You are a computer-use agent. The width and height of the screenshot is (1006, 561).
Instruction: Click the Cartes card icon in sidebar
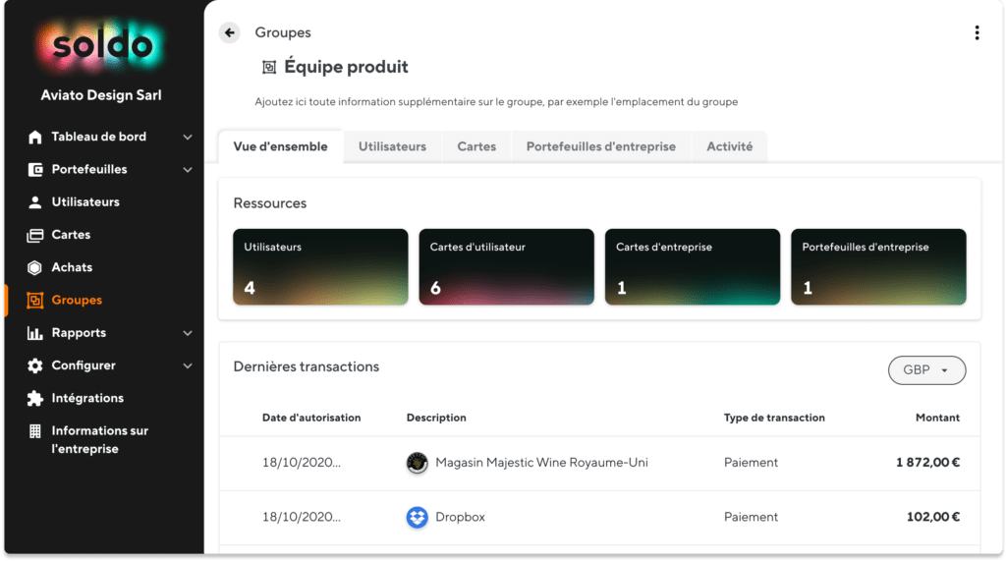(35, 235)
